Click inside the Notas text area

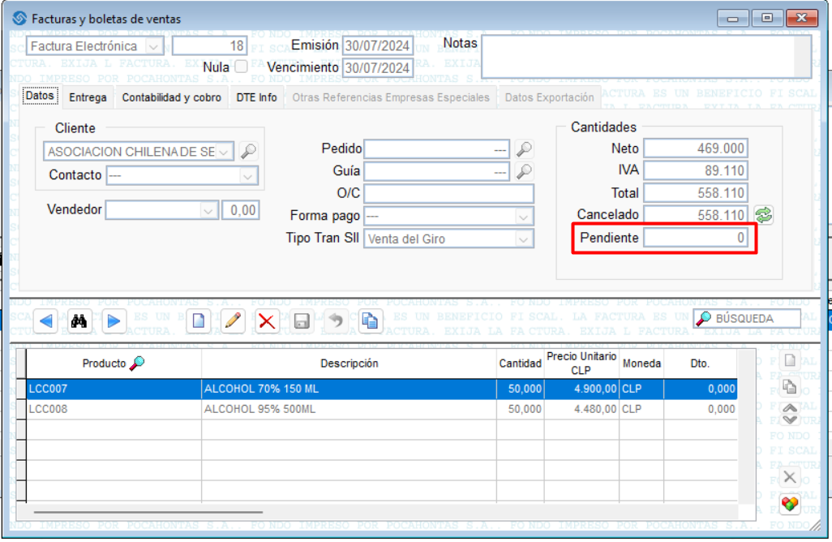pyautogui.click(x=638, y=57)
